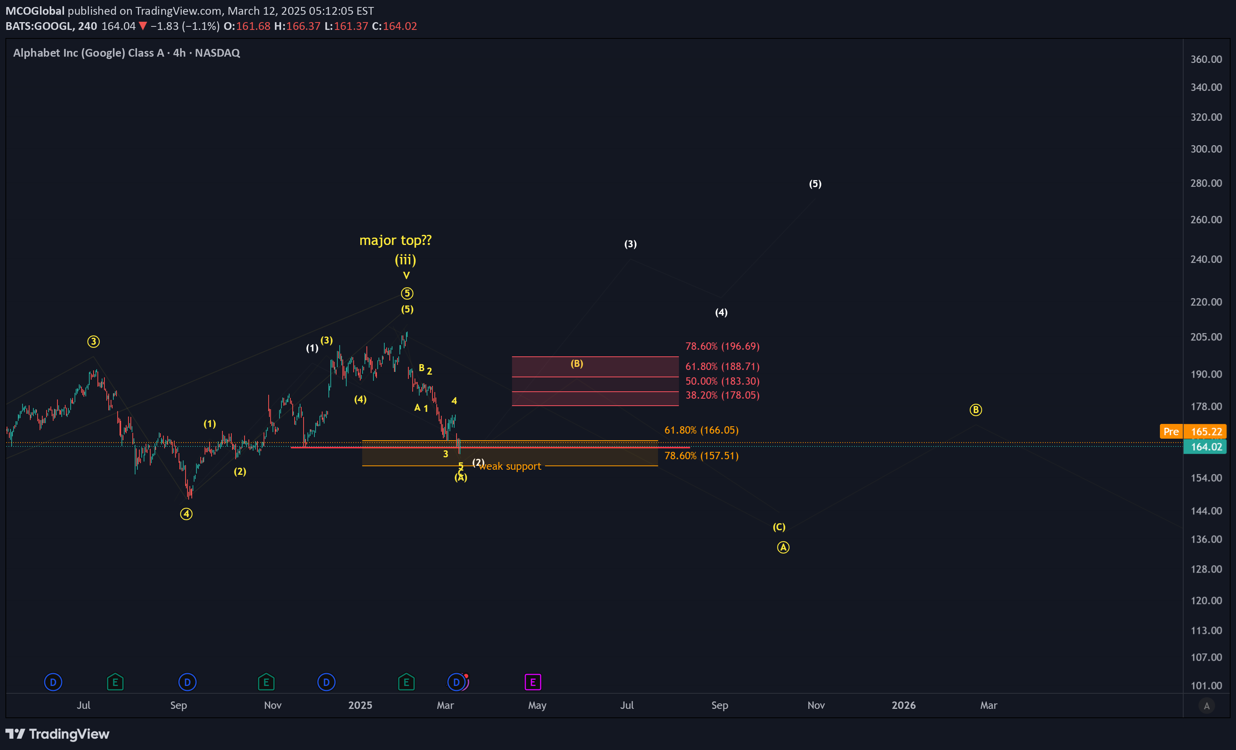This screenshot has width=1236, height=750.
Task: Click the dividend D marker left of Jul
Action: [x=53, y=682]
